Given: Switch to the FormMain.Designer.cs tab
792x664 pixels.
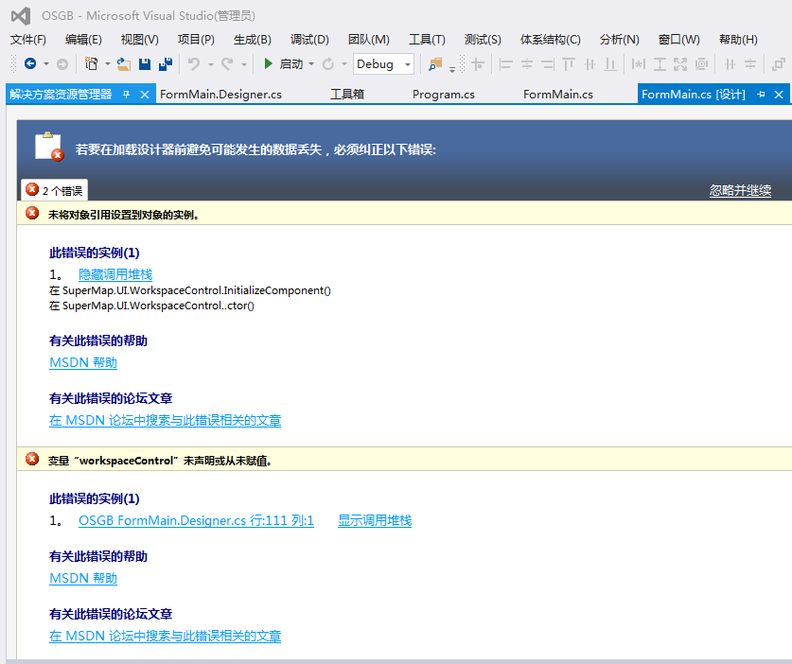Looking at the screenshot, I should coord(220,94).
